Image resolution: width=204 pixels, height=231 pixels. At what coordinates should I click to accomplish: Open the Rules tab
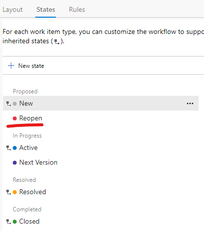[77, 9]
